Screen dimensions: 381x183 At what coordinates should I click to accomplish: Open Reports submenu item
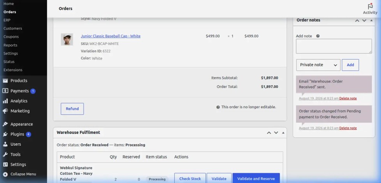click(10, 45)
